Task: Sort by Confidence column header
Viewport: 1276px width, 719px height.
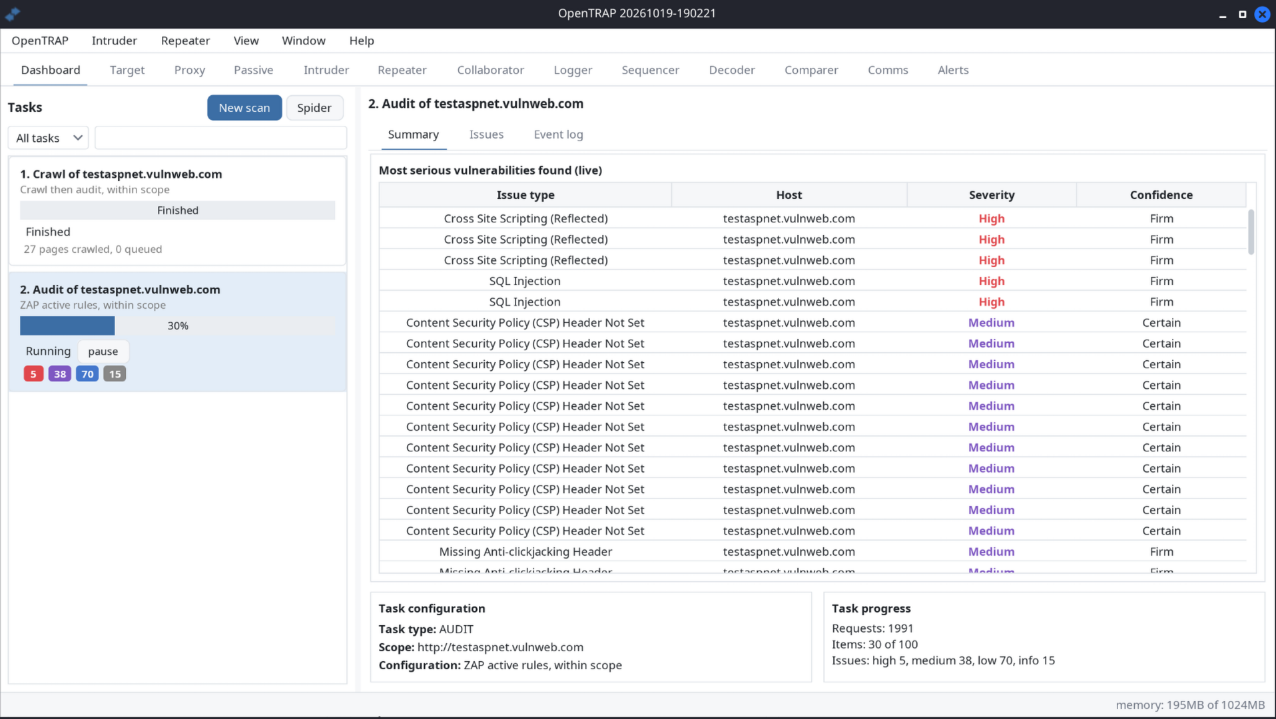Action: pos(1161,195)
